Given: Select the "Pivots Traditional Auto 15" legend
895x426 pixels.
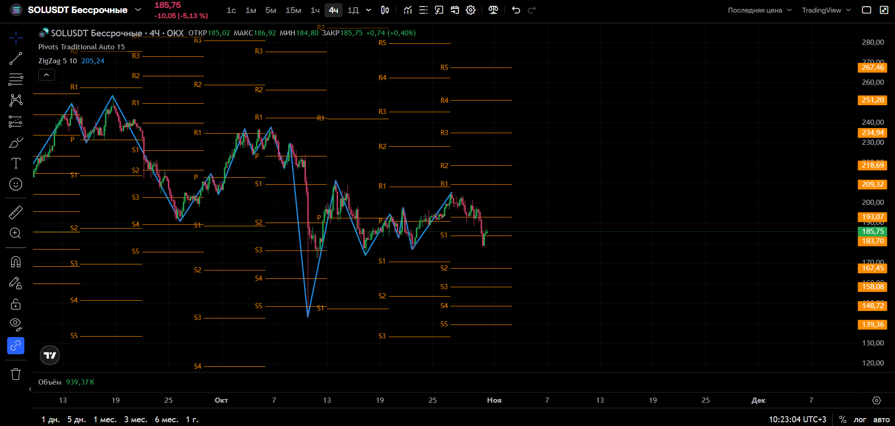Looking at the screenshot, I should (x=82, y=47).
